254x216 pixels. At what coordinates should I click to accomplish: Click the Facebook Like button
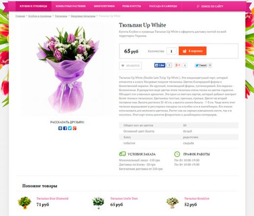pos(160,65)
